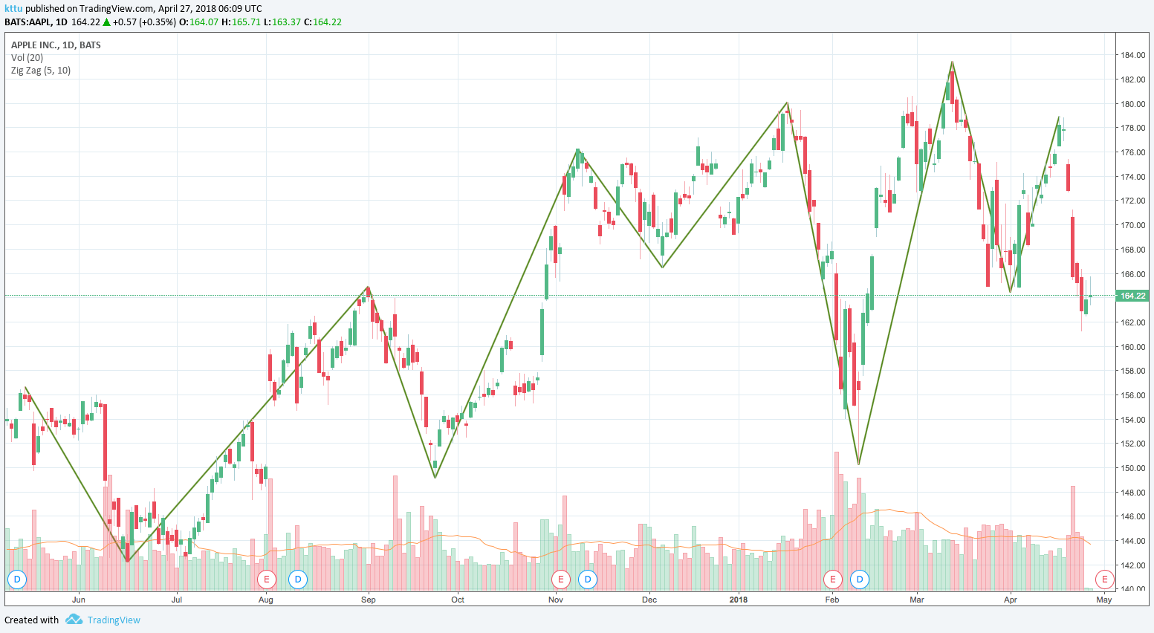Click the dividend marker between Nov and Dec

coord(588,580)
